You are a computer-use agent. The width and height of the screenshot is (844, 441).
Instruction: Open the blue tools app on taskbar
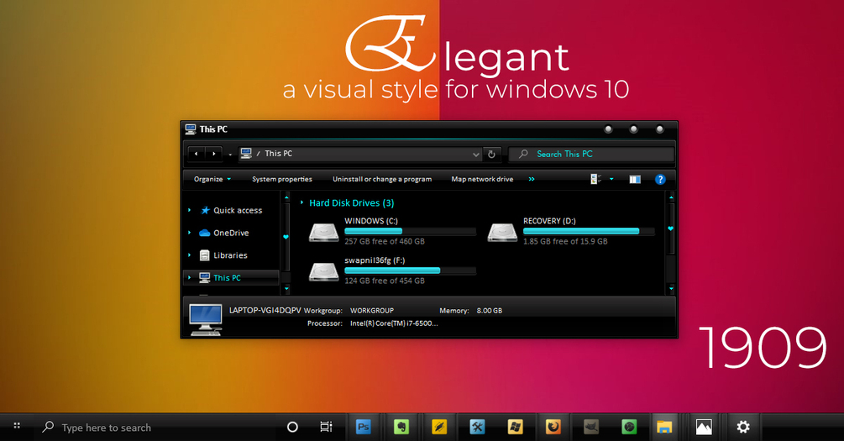click(477, 427)
